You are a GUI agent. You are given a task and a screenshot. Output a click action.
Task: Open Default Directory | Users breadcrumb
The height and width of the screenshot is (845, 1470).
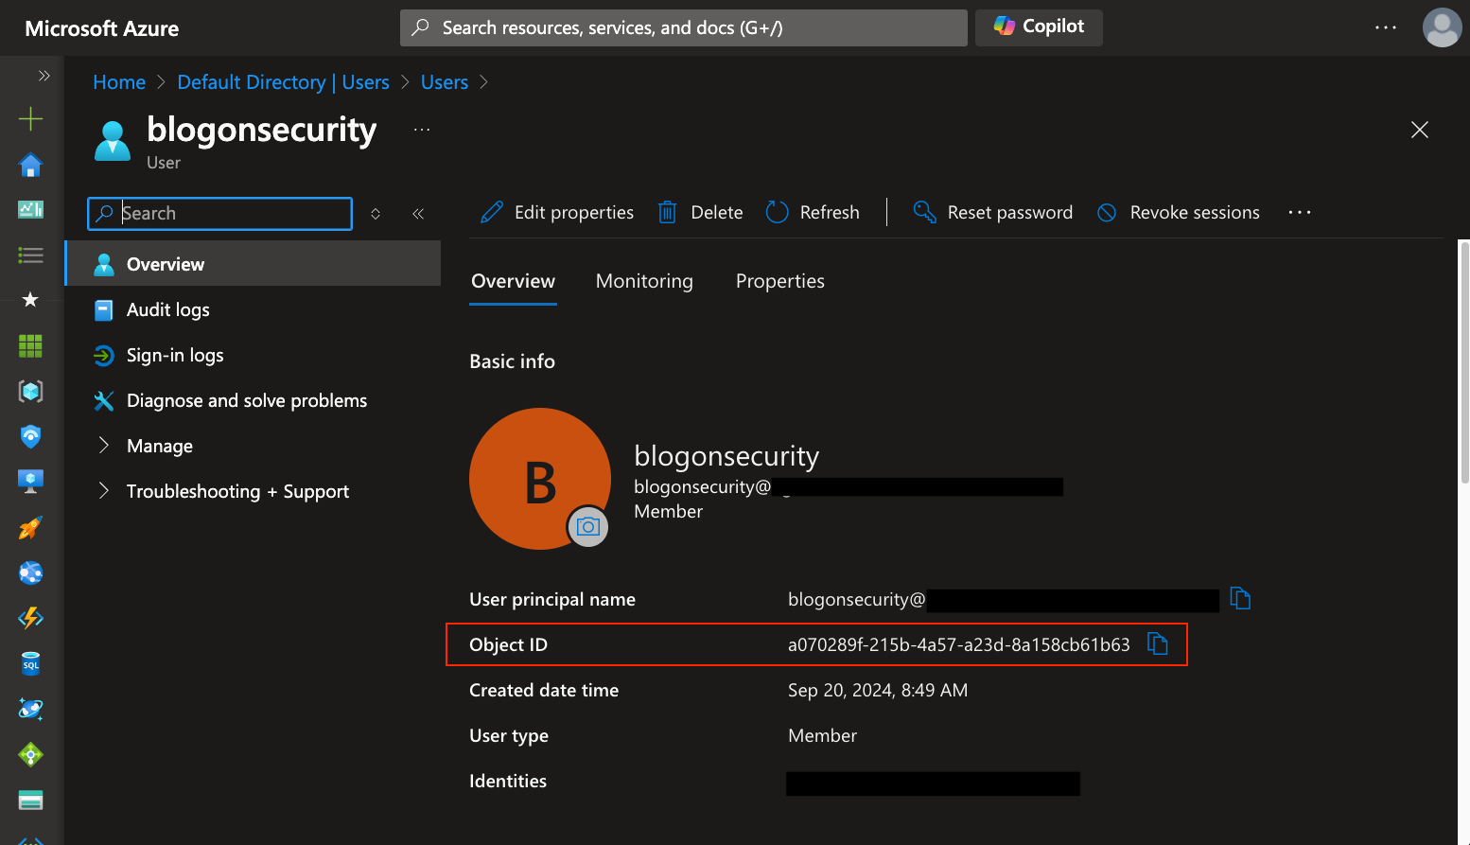283,82
